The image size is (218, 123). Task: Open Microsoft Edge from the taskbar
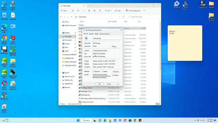point(105,120)
